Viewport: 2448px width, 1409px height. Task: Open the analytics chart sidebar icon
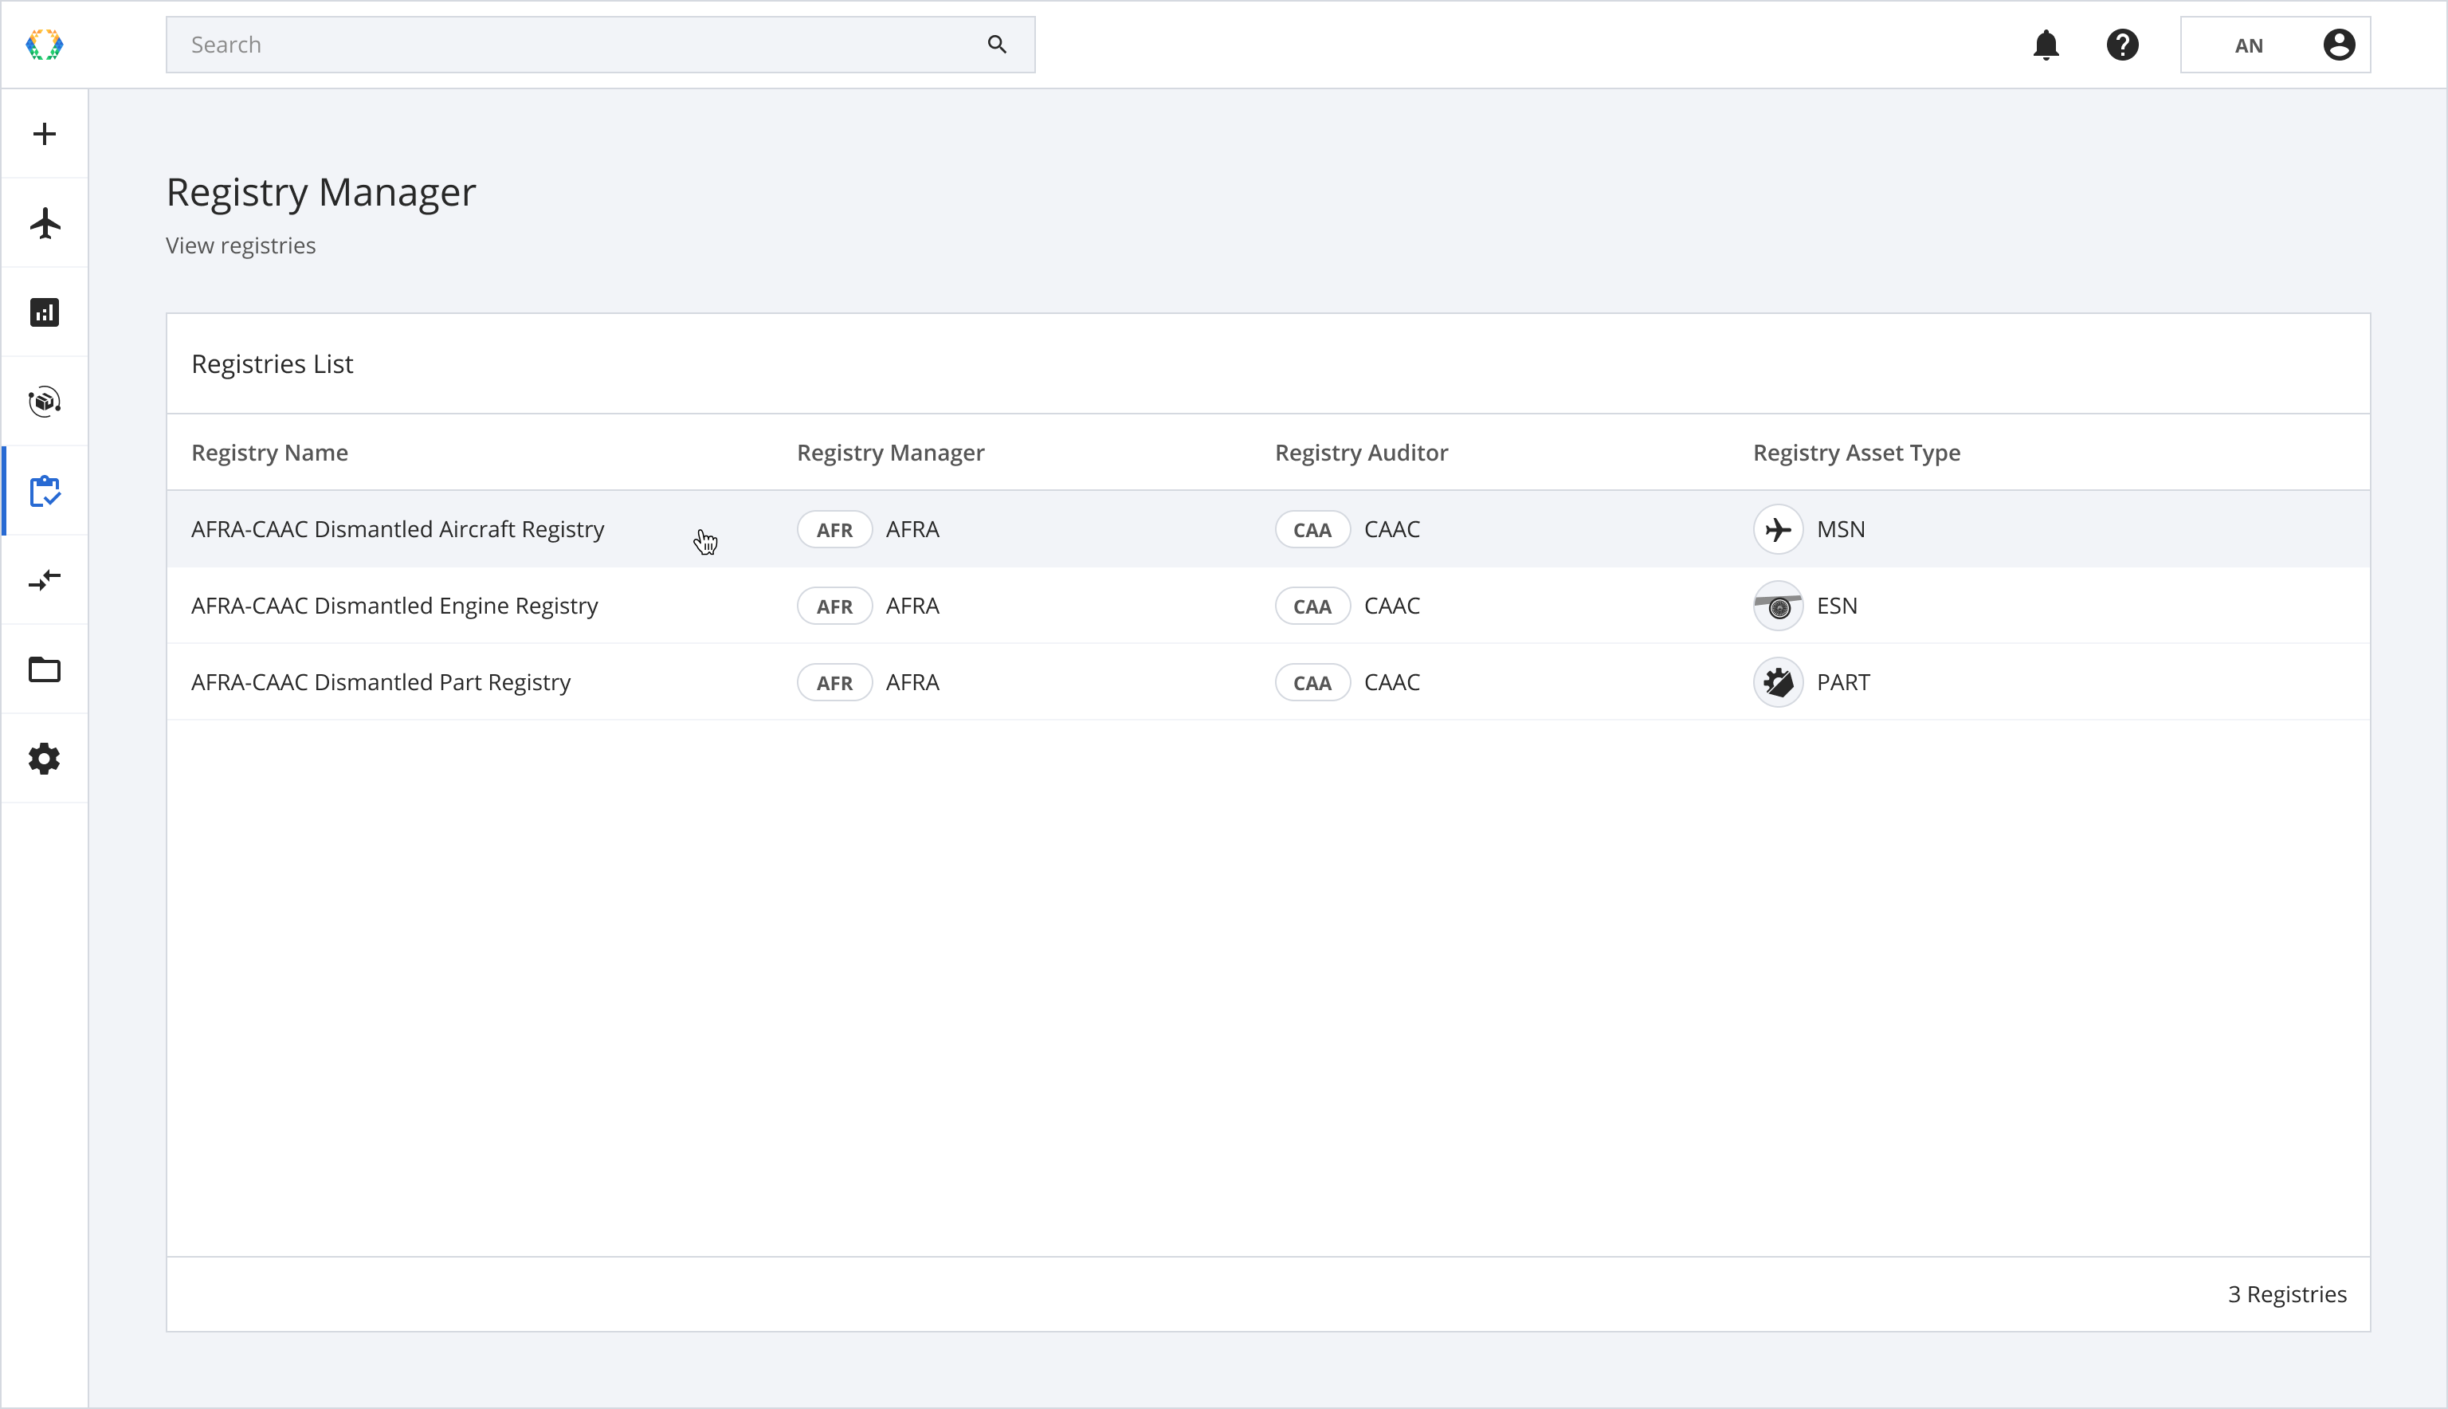(x=45, y=312)
